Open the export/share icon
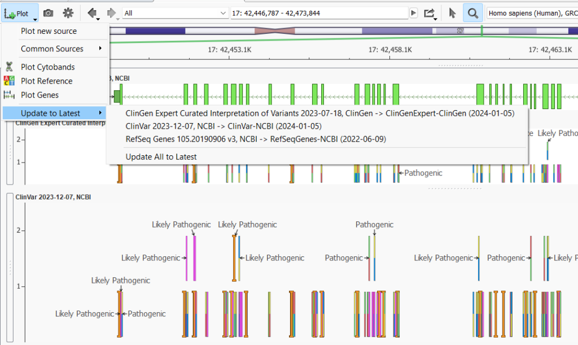 coord(429,14)
